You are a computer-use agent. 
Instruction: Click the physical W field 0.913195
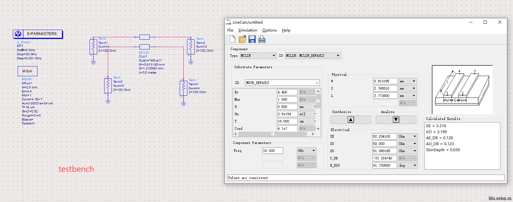click(385, 81)
